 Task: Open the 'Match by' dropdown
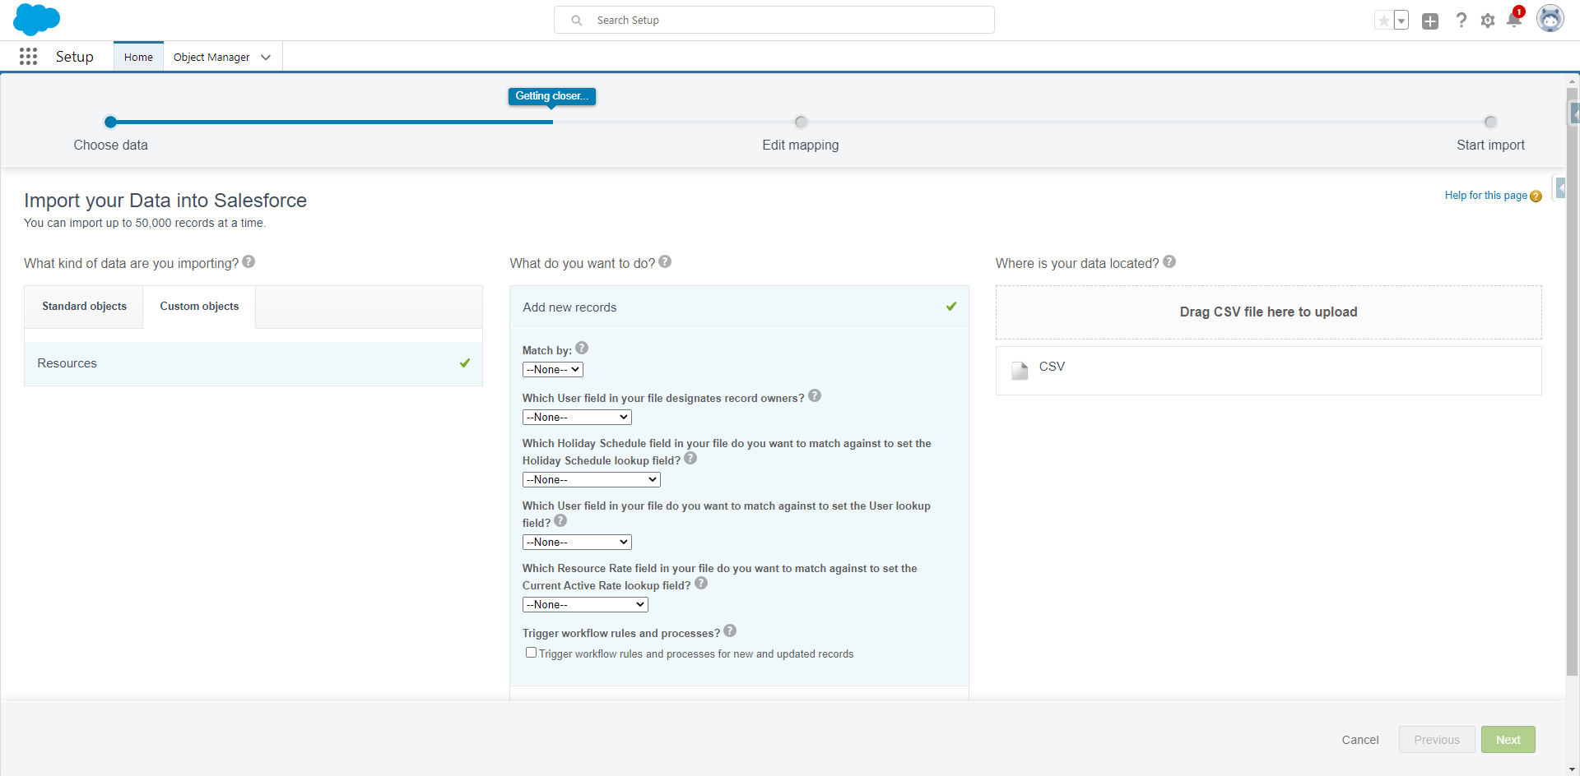point(553,370)
